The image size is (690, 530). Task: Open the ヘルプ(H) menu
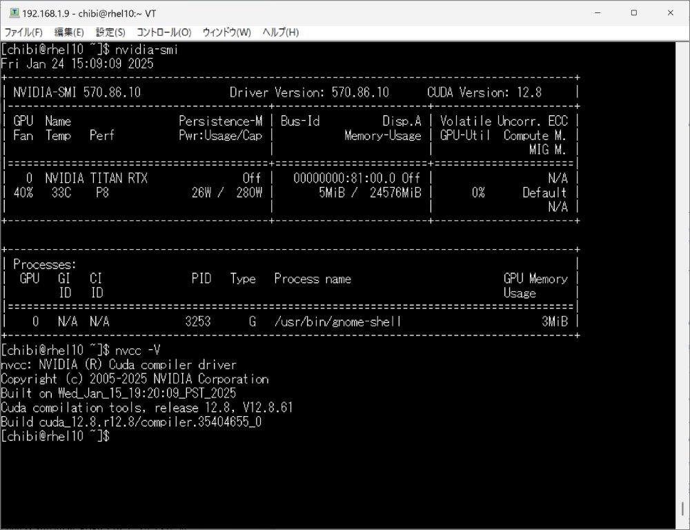tap(280, 32)
